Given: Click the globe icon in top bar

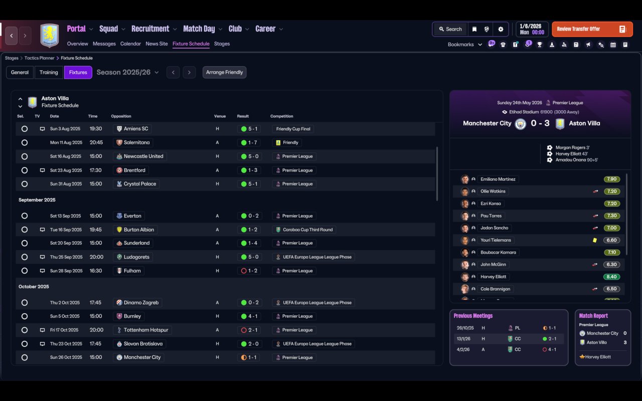Looking at the screenshot, I should tap(487, 29).
